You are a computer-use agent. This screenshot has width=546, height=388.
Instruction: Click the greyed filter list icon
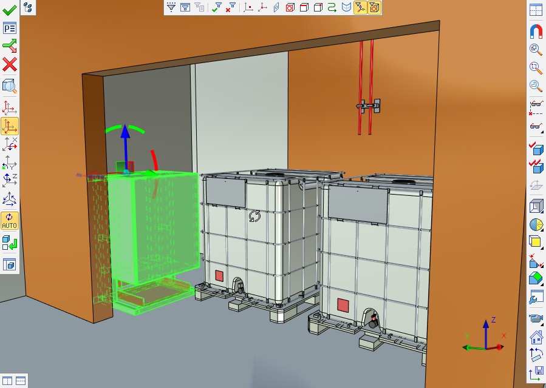tap(199, 7)
